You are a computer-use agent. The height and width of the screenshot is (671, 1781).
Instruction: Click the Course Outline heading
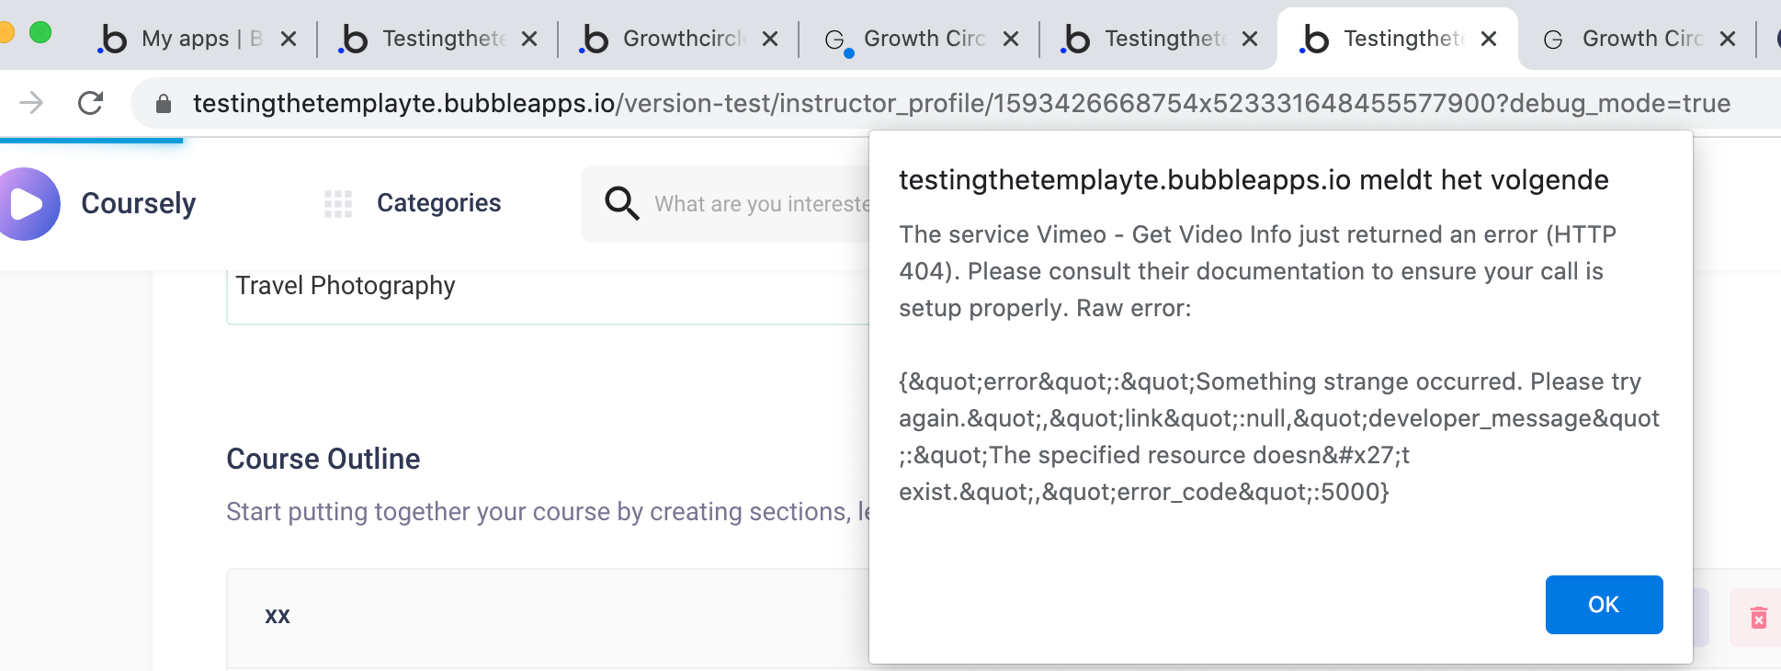[x=323, y=459]
